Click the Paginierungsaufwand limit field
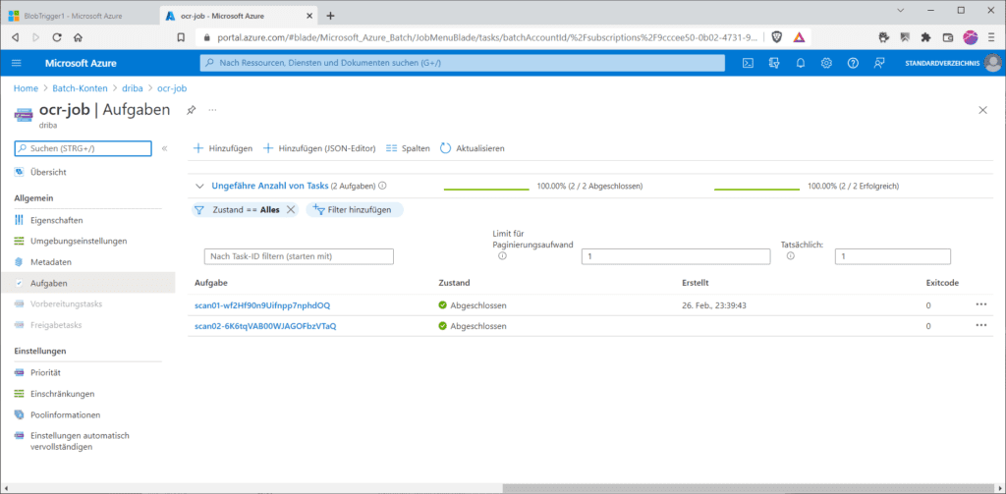This screenshot has height=494, width=1006. (x=676, y=256)
